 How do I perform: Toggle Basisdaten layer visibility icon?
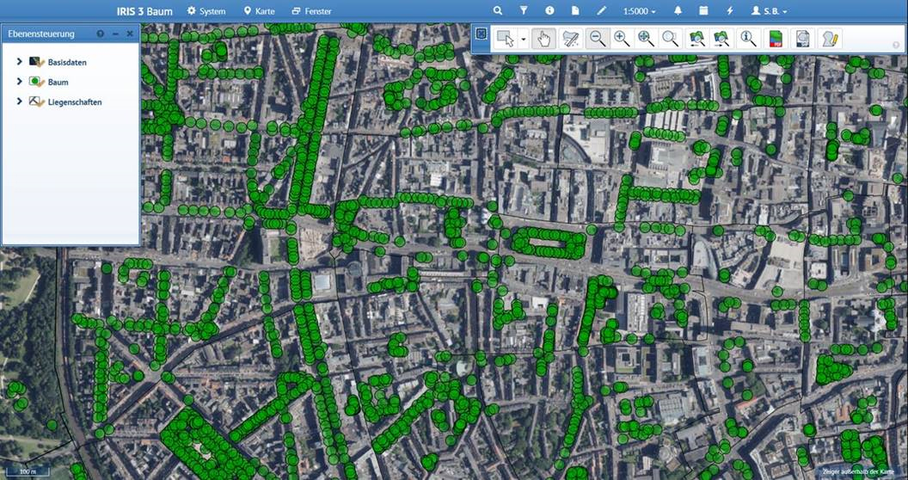coord(37,62)
